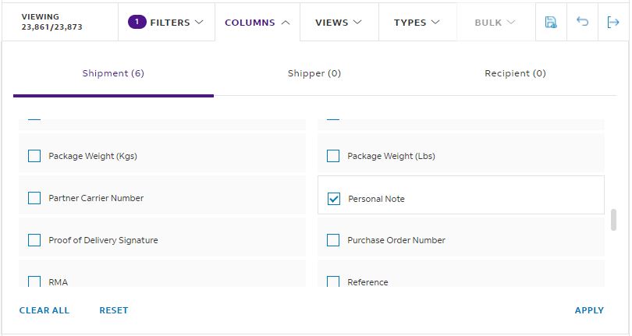Viewport: 632px width, 336px height.
Task: Tick the Proof of Delivery Signature checkbox
Action: coord(34,240)
